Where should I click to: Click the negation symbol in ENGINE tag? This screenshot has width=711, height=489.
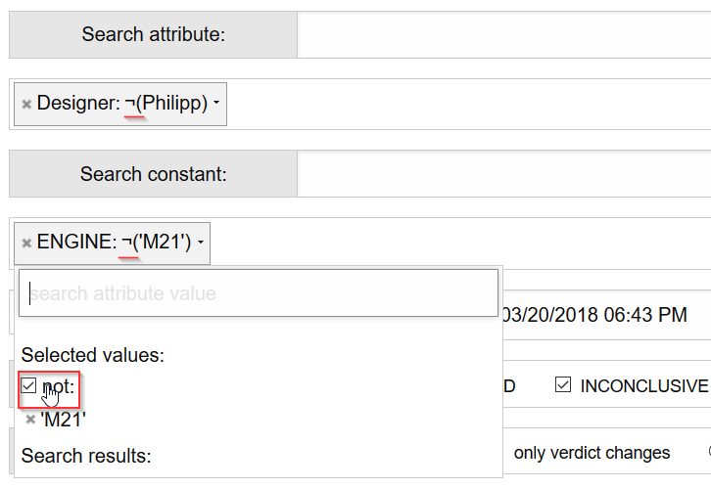(126, 242)
